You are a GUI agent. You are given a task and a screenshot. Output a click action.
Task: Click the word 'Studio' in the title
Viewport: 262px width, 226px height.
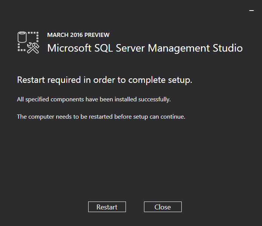point(228,48)
